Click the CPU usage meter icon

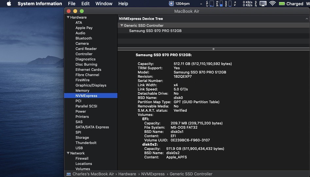click(210, 4)
